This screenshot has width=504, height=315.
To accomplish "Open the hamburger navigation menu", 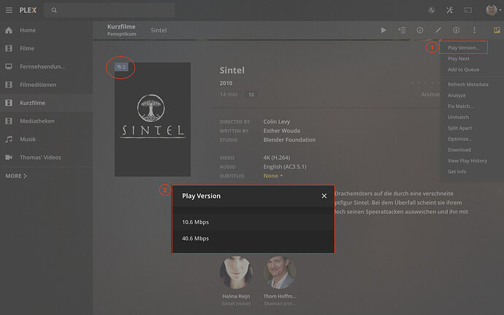I will click(9, 10).
